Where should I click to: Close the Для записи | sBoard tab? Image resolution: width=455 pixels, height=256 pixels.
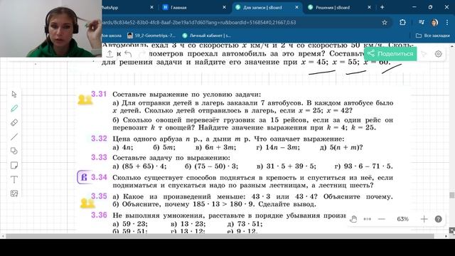296,7
